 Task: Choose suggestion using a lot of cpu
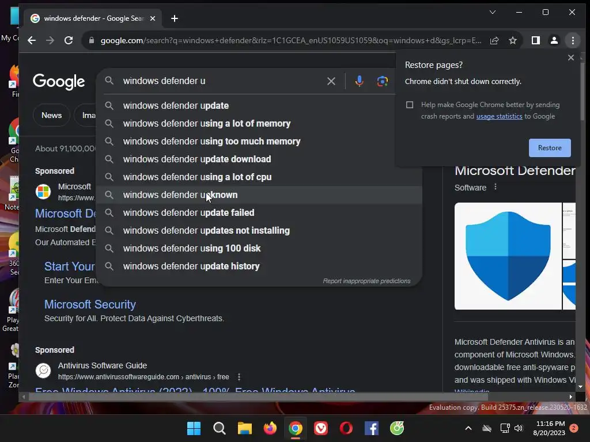point(259,177)
